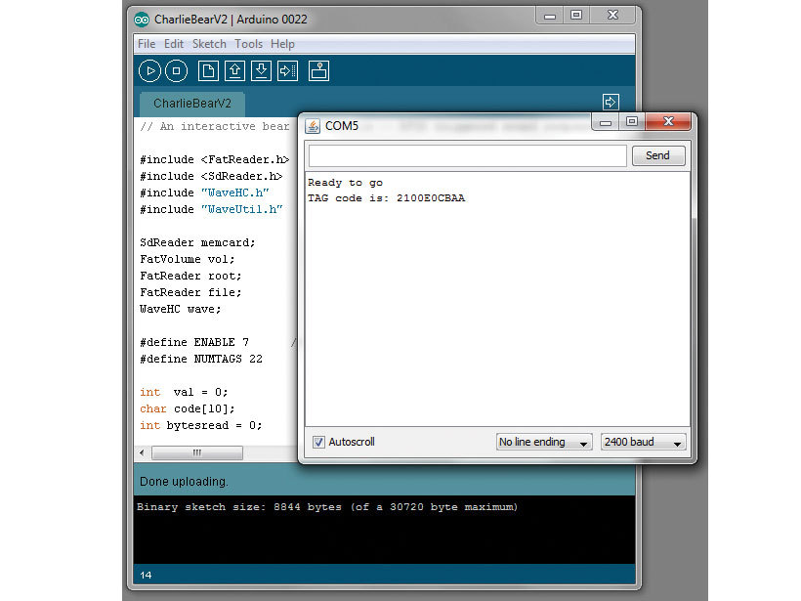
Task: Click the 'int bytesread = 0;' line
Action: tap(201, 425)
